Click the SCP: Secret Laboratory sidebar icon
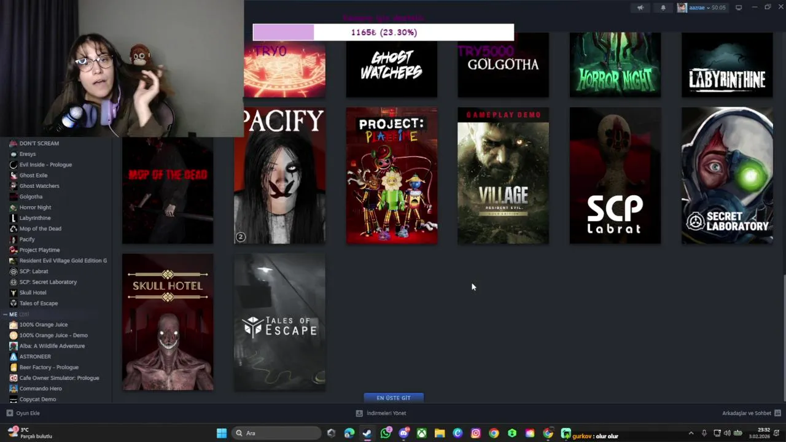 (x=14, y=282)
